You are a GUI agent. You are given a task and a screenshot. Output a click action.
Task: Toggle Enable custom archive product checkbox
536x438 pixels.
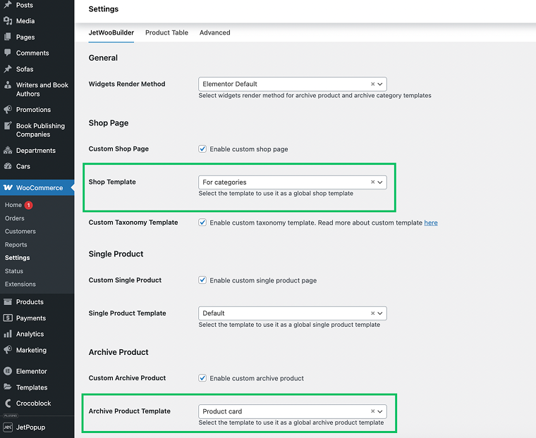[x=202, y=378]
